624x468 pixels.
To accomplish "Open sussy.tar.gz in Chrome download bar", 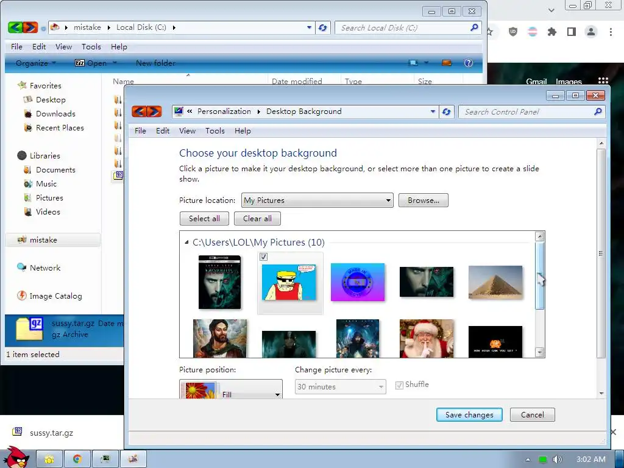I will click(x=51, y=433).
